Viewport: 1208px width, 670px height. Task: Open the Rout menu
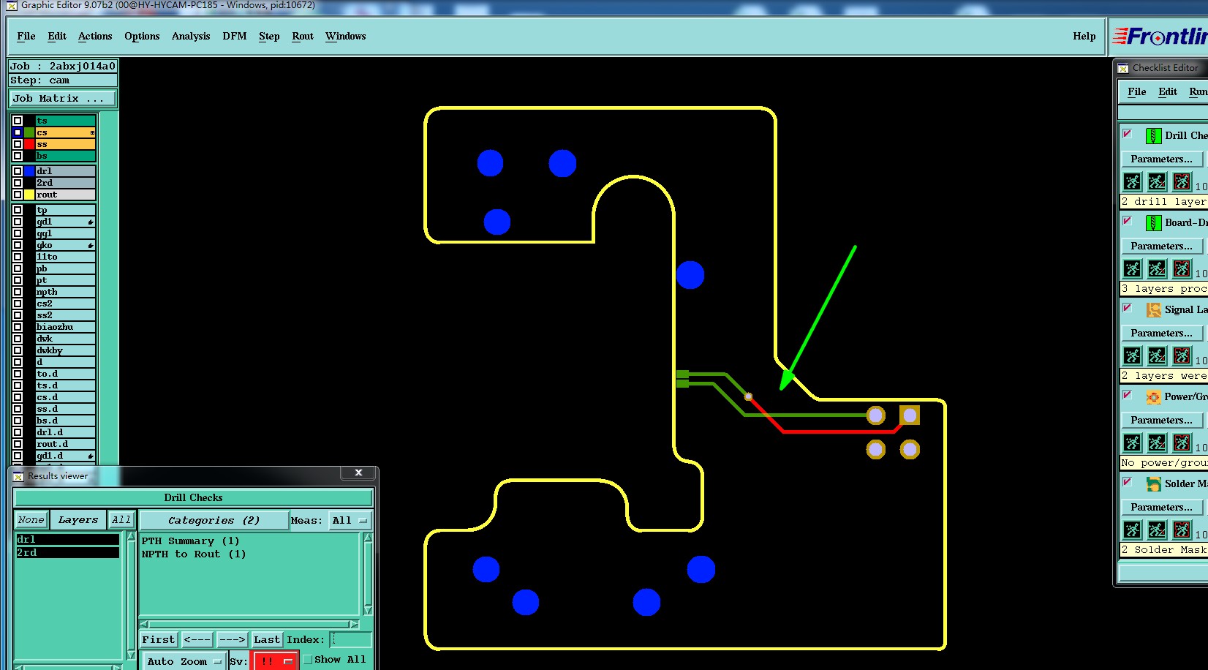[303, 36]
